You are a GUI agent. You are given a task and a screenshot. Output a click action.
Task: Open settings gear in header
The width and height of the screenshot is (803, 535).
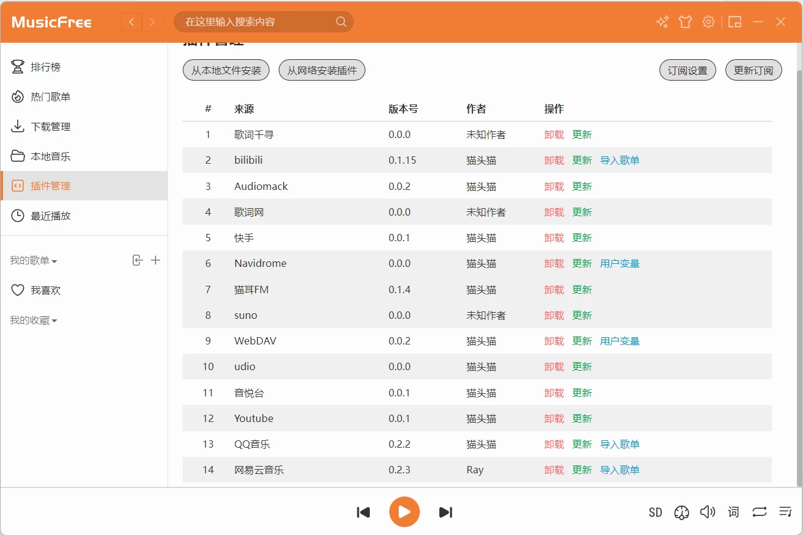click(708, 22)
